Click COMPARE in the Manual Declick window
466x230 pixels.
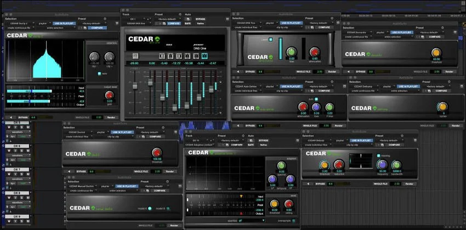point(160,191)
